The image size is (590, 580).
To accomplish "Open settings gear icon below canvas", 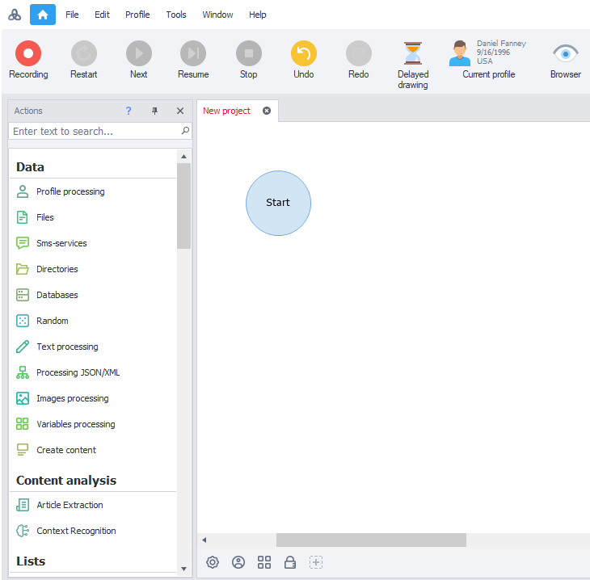I will tap(213, 562).
